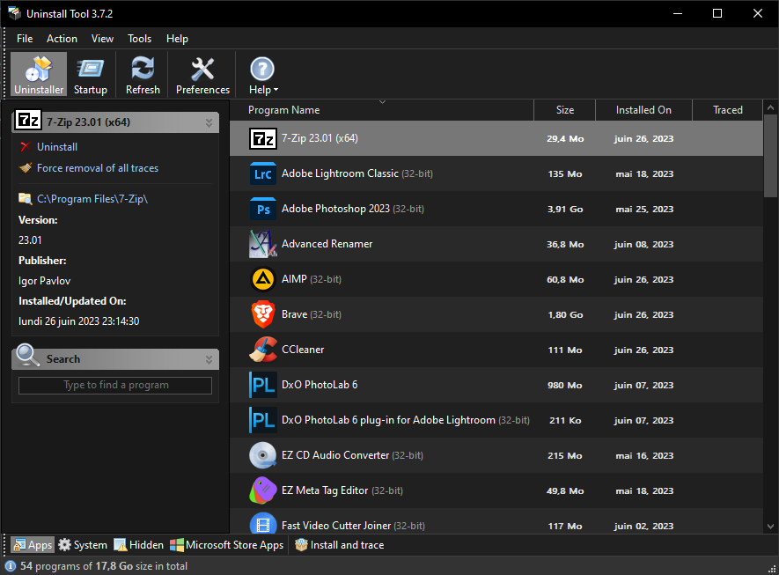The image size is (779, 575).
Task: Click the Fast Video Cutter Joiner film icon
Action: point(263,525)
